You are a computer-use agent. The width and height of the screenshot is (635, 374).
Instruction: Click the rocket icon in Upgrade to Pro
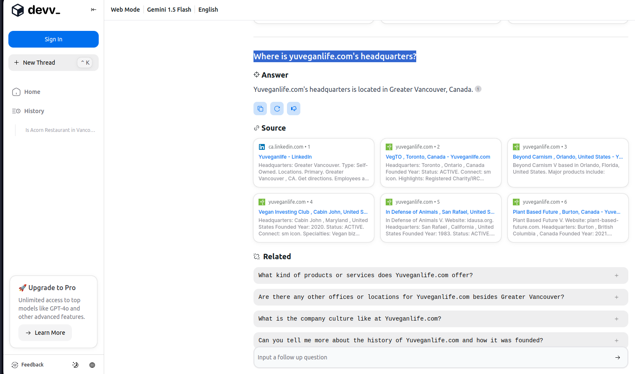coord(22,288)
